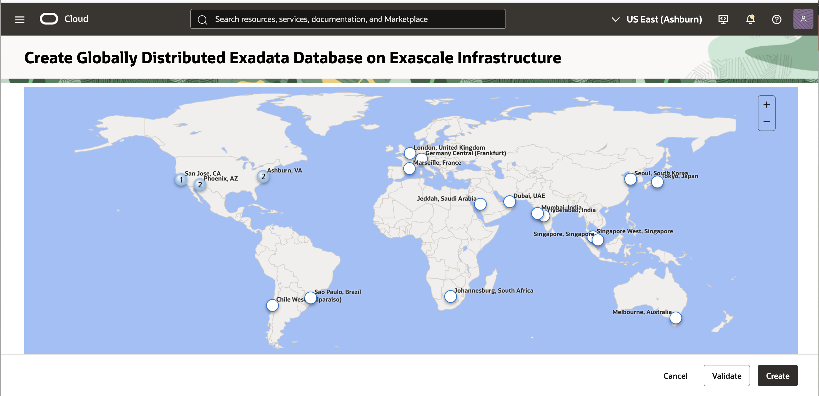The height and width of the screenshot is (396, 819).
Task: Open the navigation hamburger menu
Action: pos(19,19)
